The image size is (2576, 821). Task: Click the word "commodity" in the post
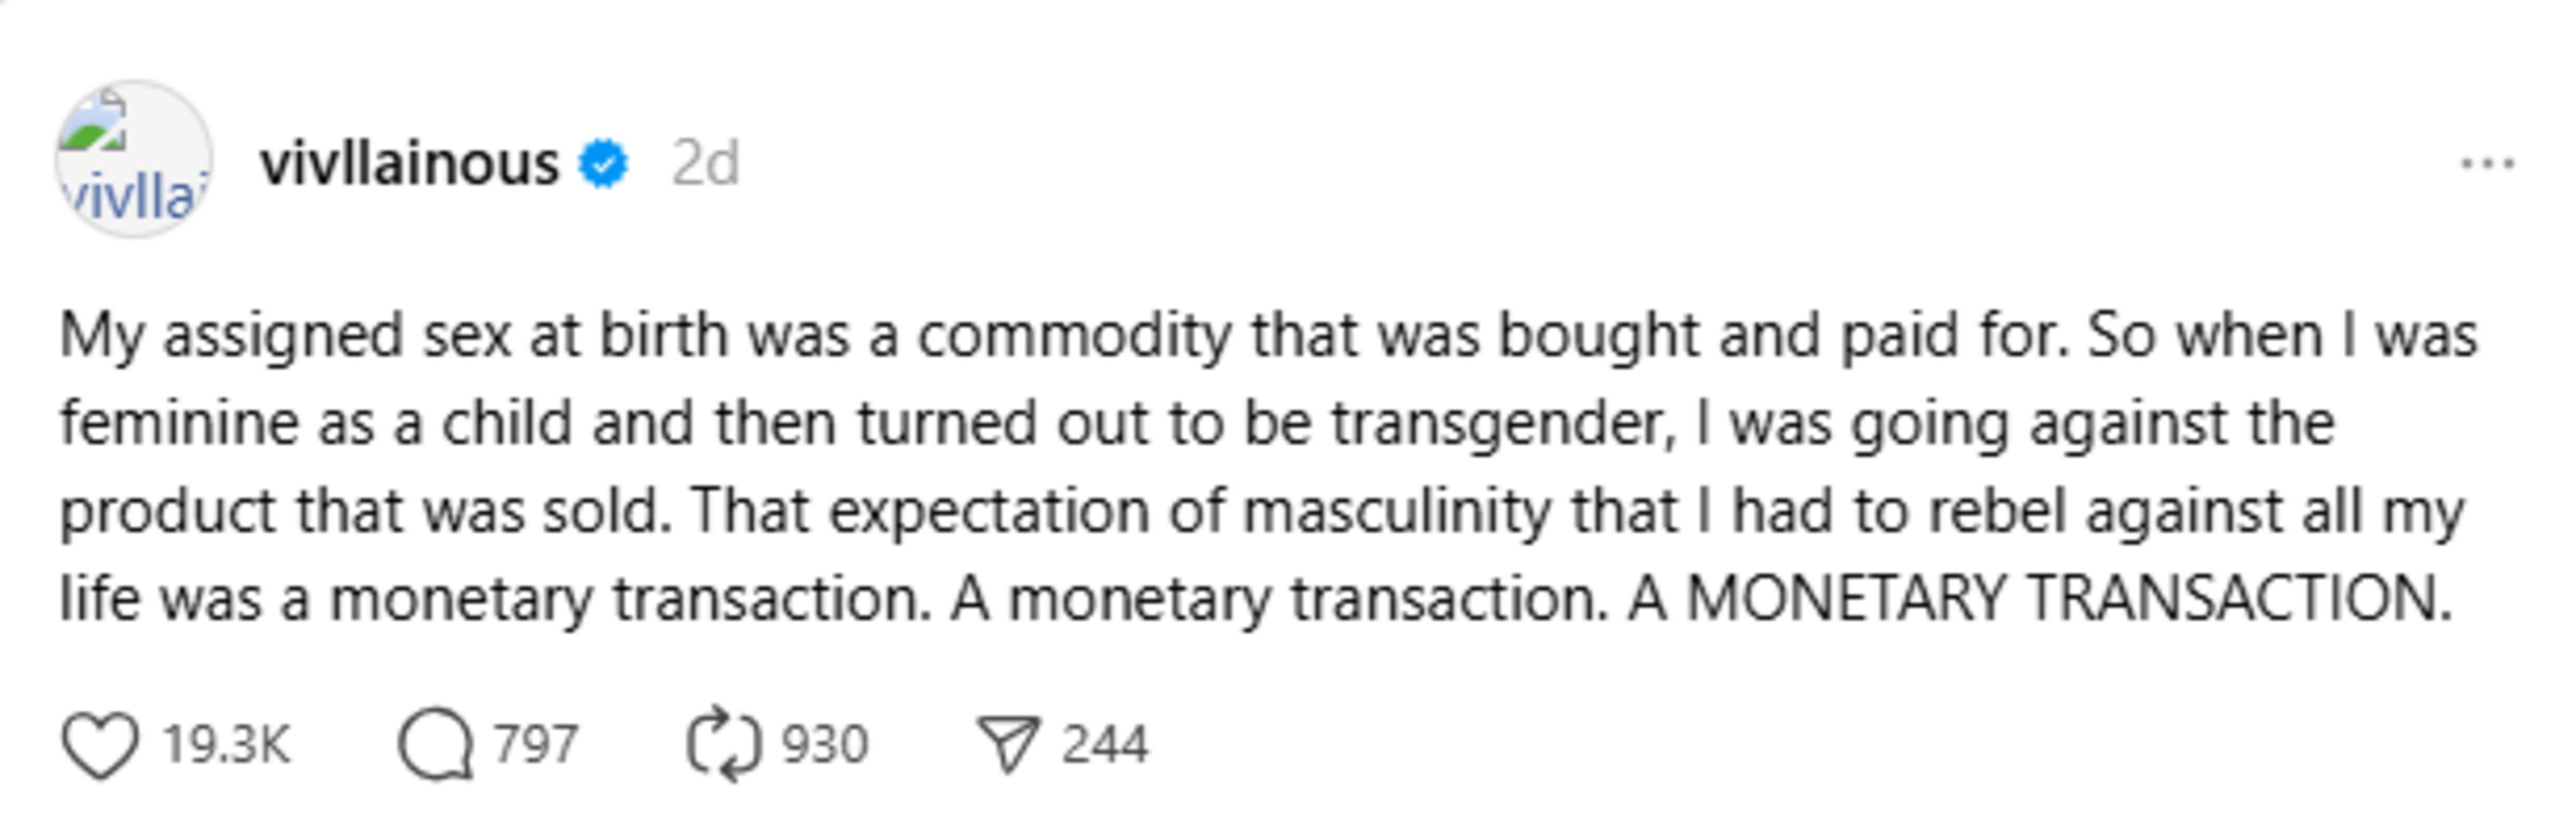pos(1074,335)
